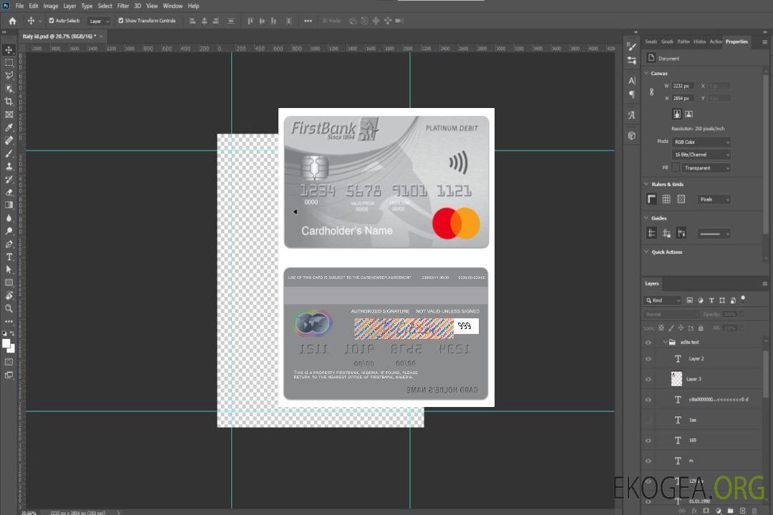Open the Window menu
This screenshot has height=515, width=773.
coord(172,6)
